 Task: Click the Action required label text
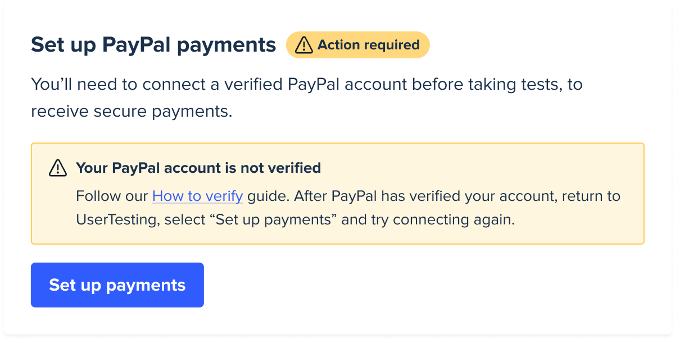(x=369, y=45)
